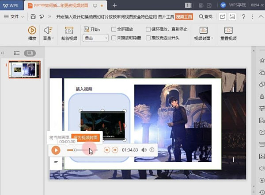Switch to the 图片工具 ribbon tab

(166, 16)
